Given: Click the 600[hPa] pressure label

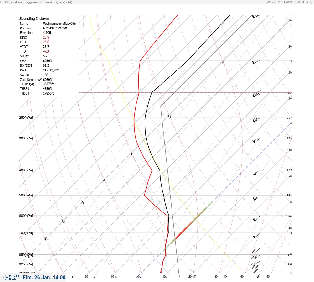Looking at the screenshot, I should (26, 216).
